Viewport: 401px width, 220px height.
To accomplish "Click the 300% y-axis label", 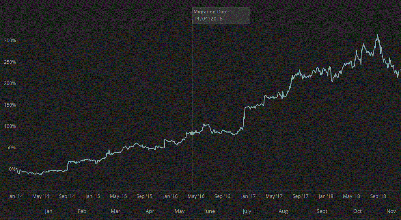I will pyautogui.click(x=10, y=41).
